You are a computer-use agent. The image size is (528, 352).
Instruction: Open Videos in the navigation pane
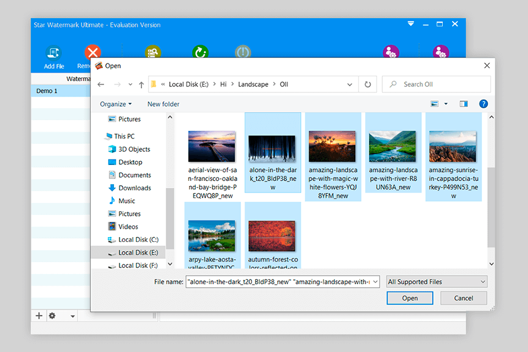128,227
